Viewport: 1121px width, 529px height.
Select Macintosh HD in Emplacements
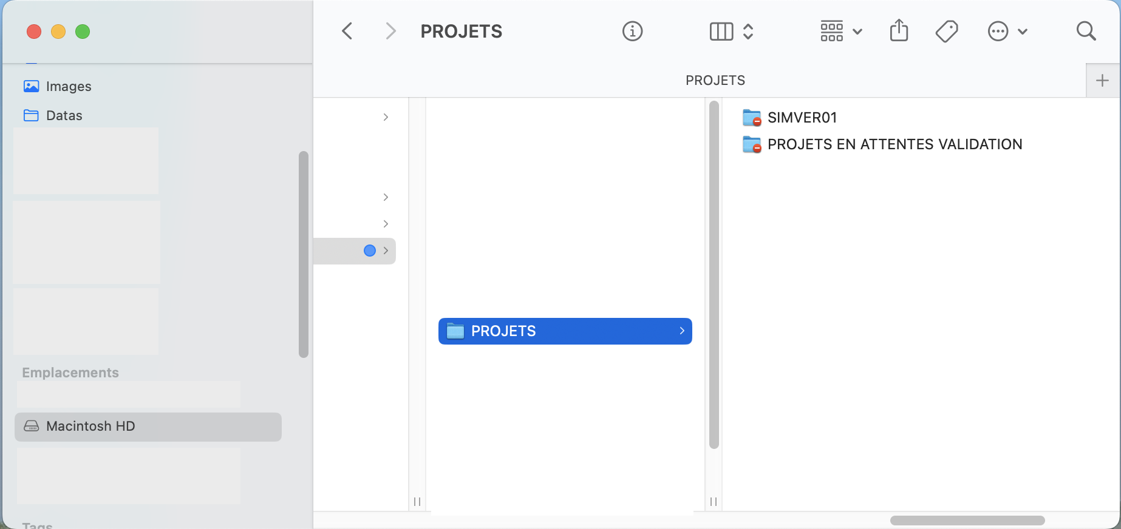click(x=90, y=426)
